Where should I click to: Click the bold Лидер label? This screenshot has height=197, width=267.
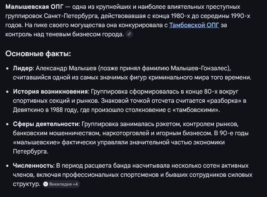pyautogui.click(x=23, y=68)
